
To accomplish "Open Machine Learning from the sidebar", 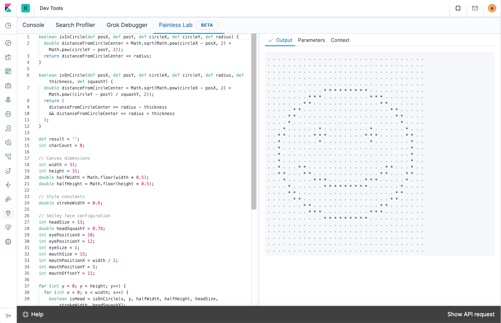I will (8, 114).
